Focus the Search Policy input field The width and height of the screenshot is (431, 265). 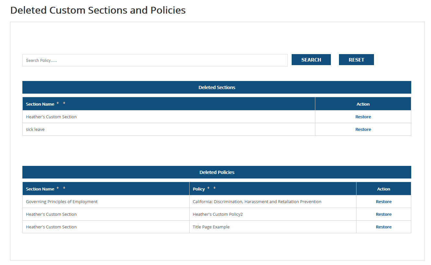155,60
